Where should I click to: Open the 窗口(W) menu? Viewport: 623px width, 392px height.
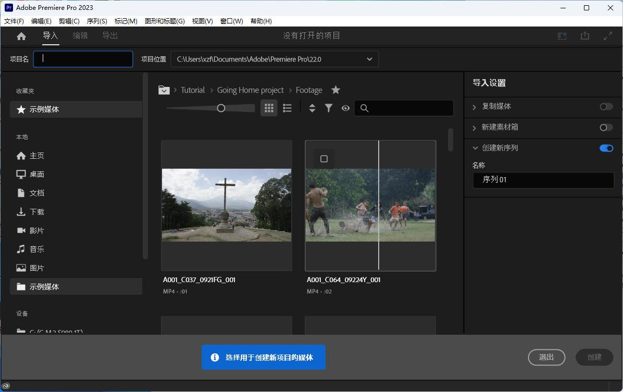[x=232, y=21]
